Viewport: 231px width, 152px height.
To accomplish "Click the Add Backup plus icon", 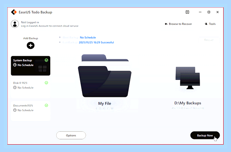I will 31,45.
